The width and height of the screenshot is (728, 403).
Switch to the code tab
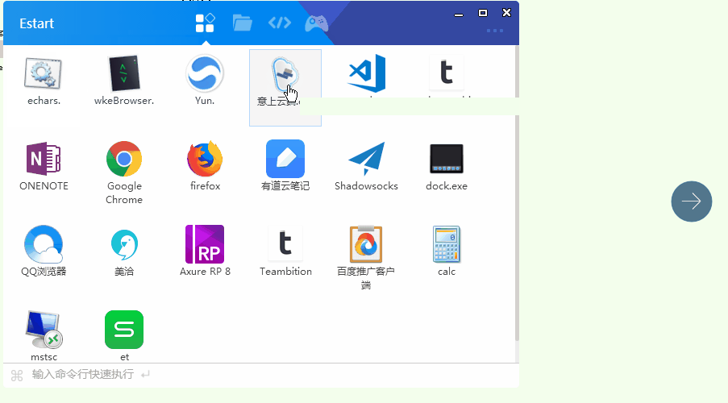(280, 23)
